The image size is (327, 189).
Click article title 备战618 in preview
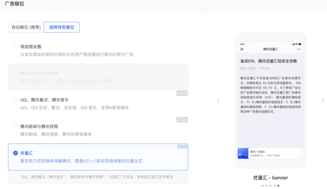(269, 61)
